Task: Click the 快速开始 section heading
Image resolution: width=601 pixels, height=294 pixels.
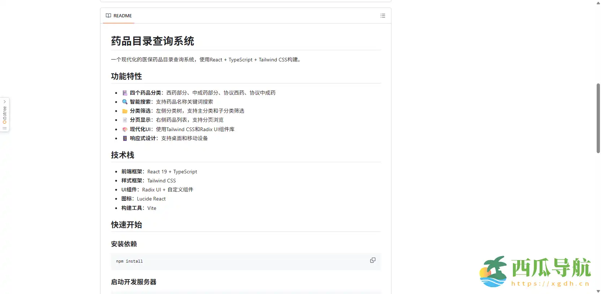Action: click(x=126, y=225)
